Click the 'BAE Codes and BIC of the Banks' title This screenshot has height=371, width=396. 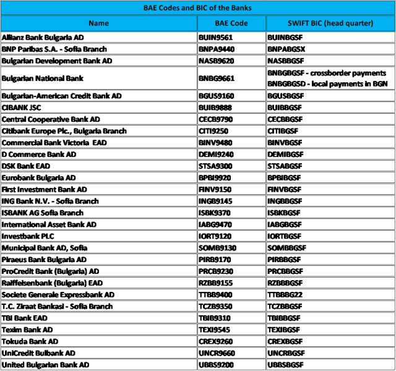(x=197, y=8)
